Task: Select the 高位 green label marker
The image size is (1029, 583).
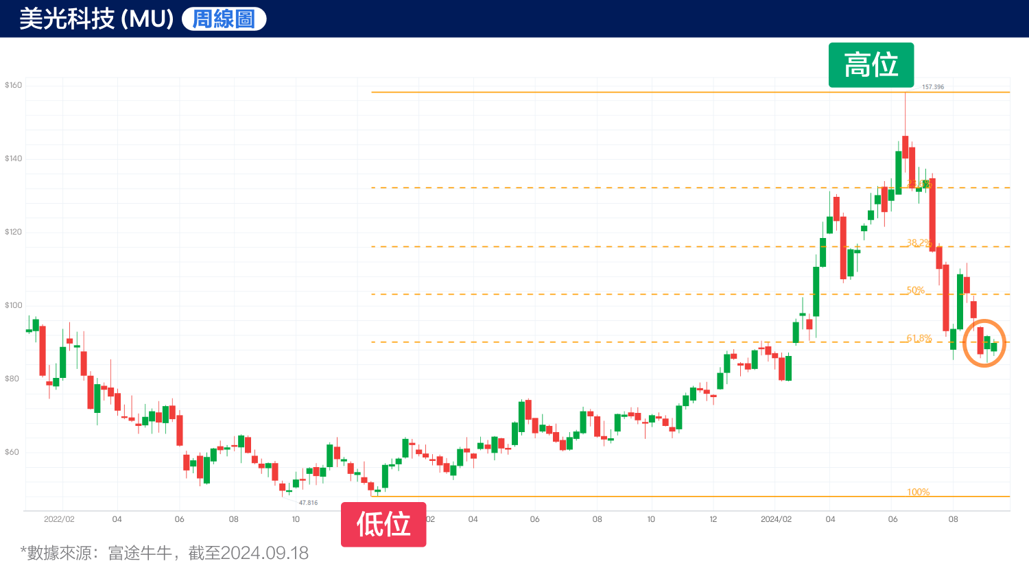Action: (871, 65)
